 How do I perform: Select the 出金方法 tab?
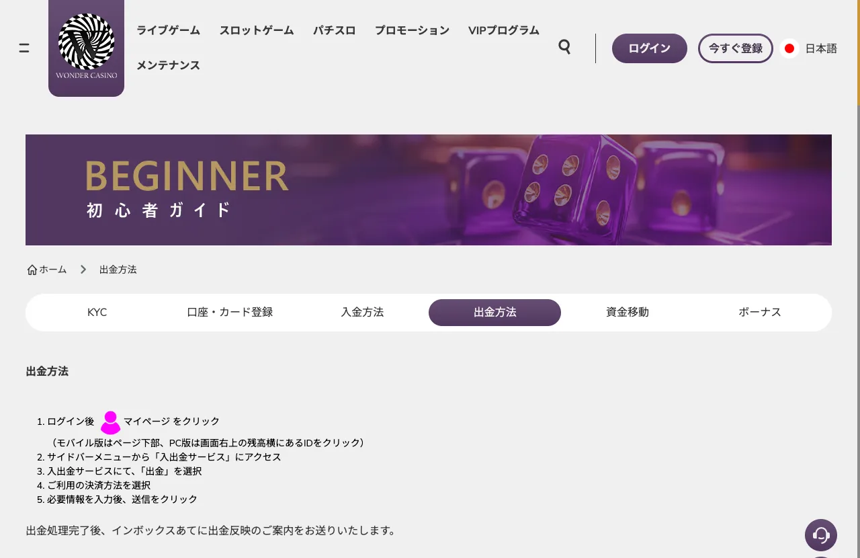[494, 312]
